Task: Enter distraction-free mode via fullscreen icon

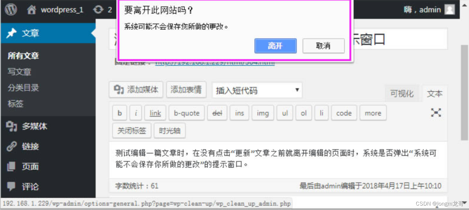Action: click(x=435, y=113)
